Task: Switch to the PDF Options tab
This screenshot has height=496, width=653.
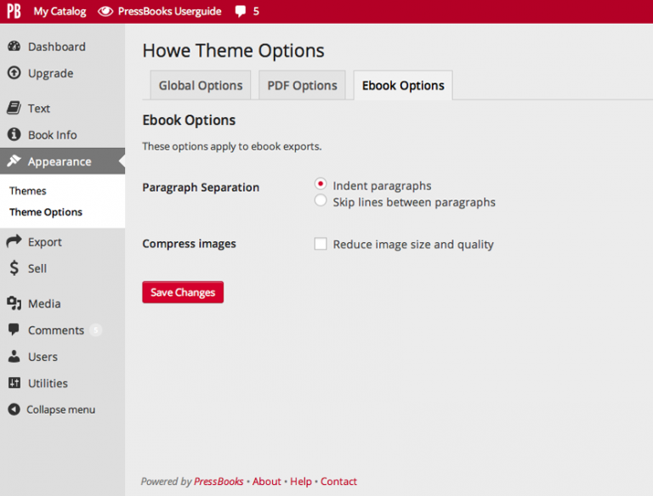Action: pyautogui.click(x=302, y=86)
